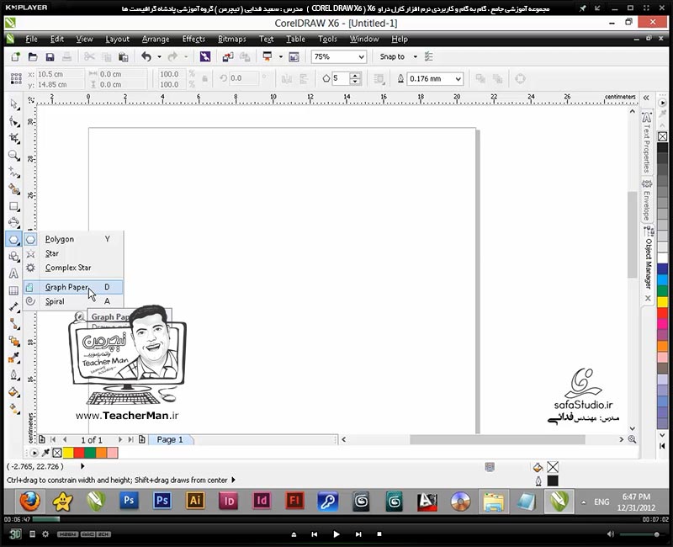
Task: Click KMPlayer stop button
Action: 379,534
